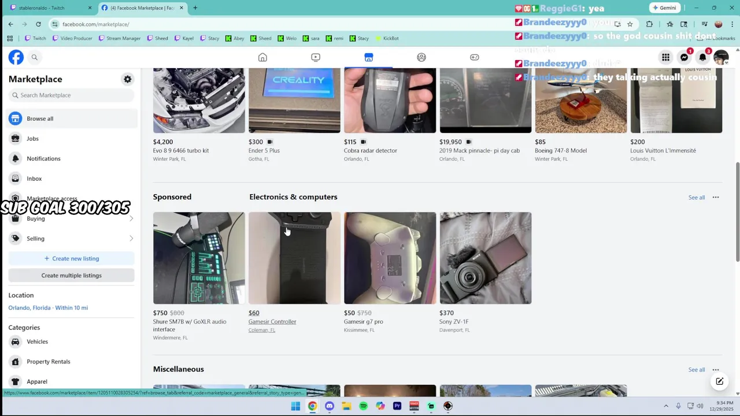
Task: Select the Marketplace storefront tab icon
Action: tap(369, 57)
